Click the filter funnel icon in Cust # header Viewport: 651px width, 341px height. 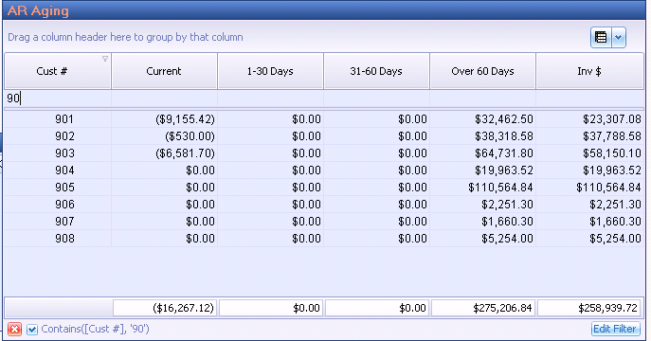pyautogui.click(x=105, y=59)
